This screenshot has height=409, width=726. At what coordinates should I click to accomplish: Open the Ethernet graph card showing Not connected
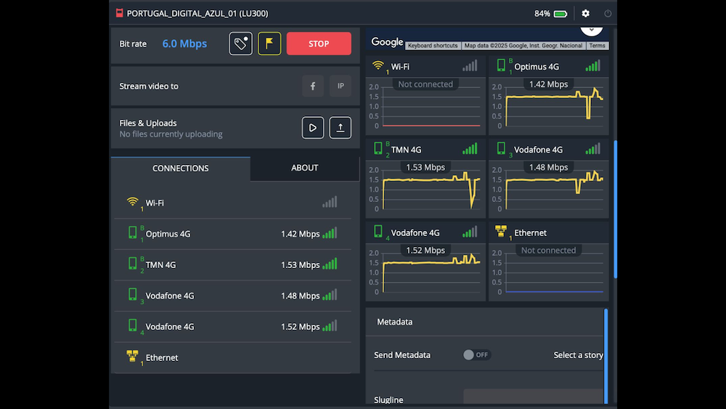pyautogui.click(x=549, y=262)
